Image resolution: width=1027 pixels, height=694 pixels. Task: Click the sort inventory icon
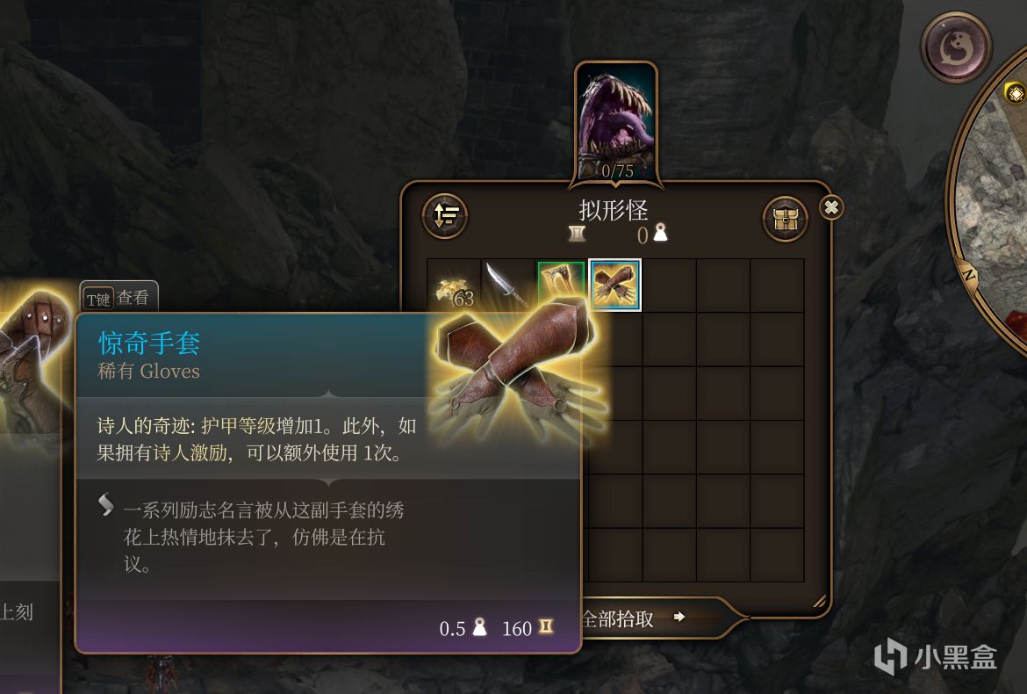click(x=445, y=215)
